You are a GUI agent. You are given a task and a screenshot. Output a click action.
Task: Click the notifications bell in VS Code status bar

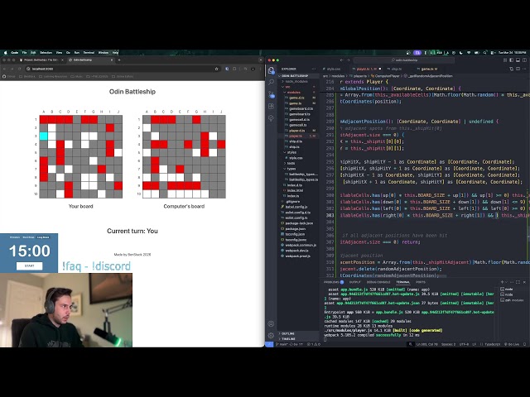[x=524, y=344]
